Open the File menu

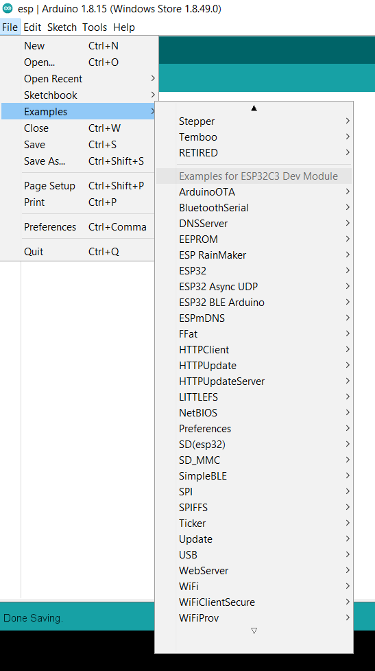(x=10, y=27)
